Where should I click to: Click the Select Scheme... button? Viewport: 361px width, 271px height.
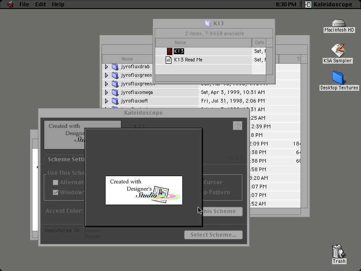click(x=213, y=235)
